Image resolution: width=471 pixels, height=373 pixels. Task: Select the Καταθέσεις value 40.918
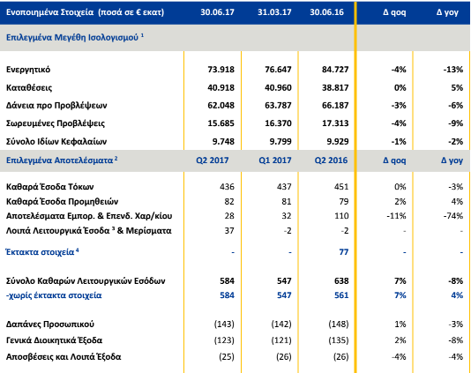coord(221,87)
